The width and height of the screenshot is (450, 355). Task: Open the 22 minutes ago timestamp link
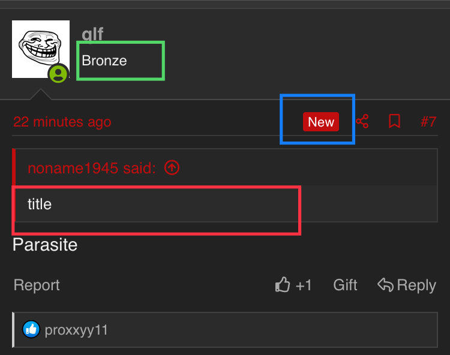(x=62, y=122)
